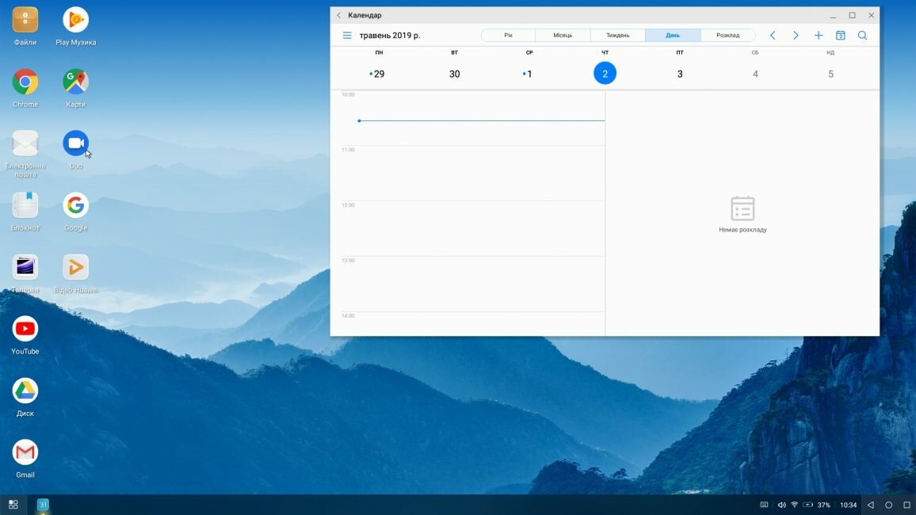Open the Розклад schedule tab
The image size is (916, 515).
(727, 36)
